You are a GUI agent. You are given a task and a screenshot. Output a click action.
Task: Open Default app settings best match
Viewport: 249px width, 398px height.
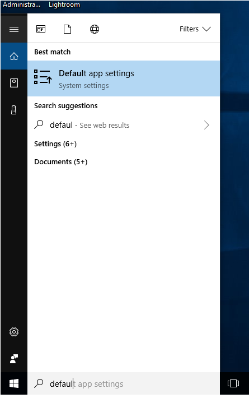tap(124, 78)
